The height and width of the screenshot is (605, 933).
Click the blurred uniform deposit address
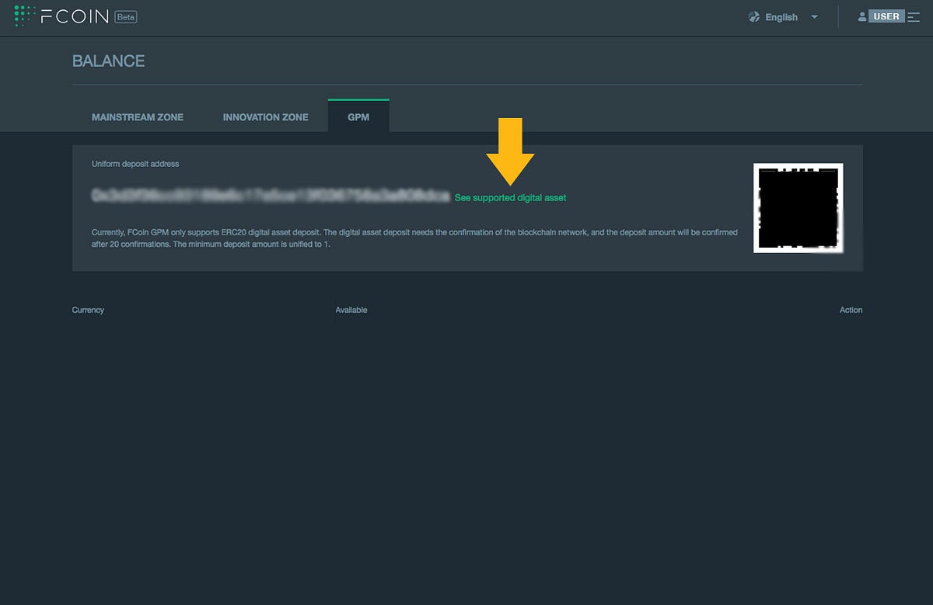tap(270, 196)
